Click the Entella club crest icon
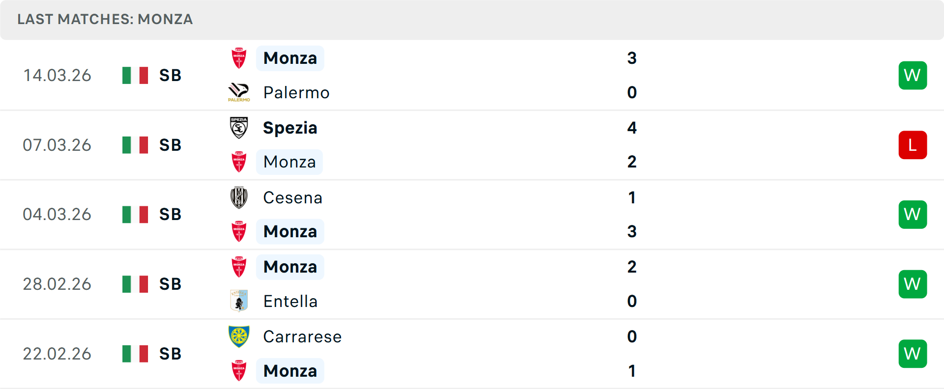This screenshot has width=944, height=389. coord(239,301)
